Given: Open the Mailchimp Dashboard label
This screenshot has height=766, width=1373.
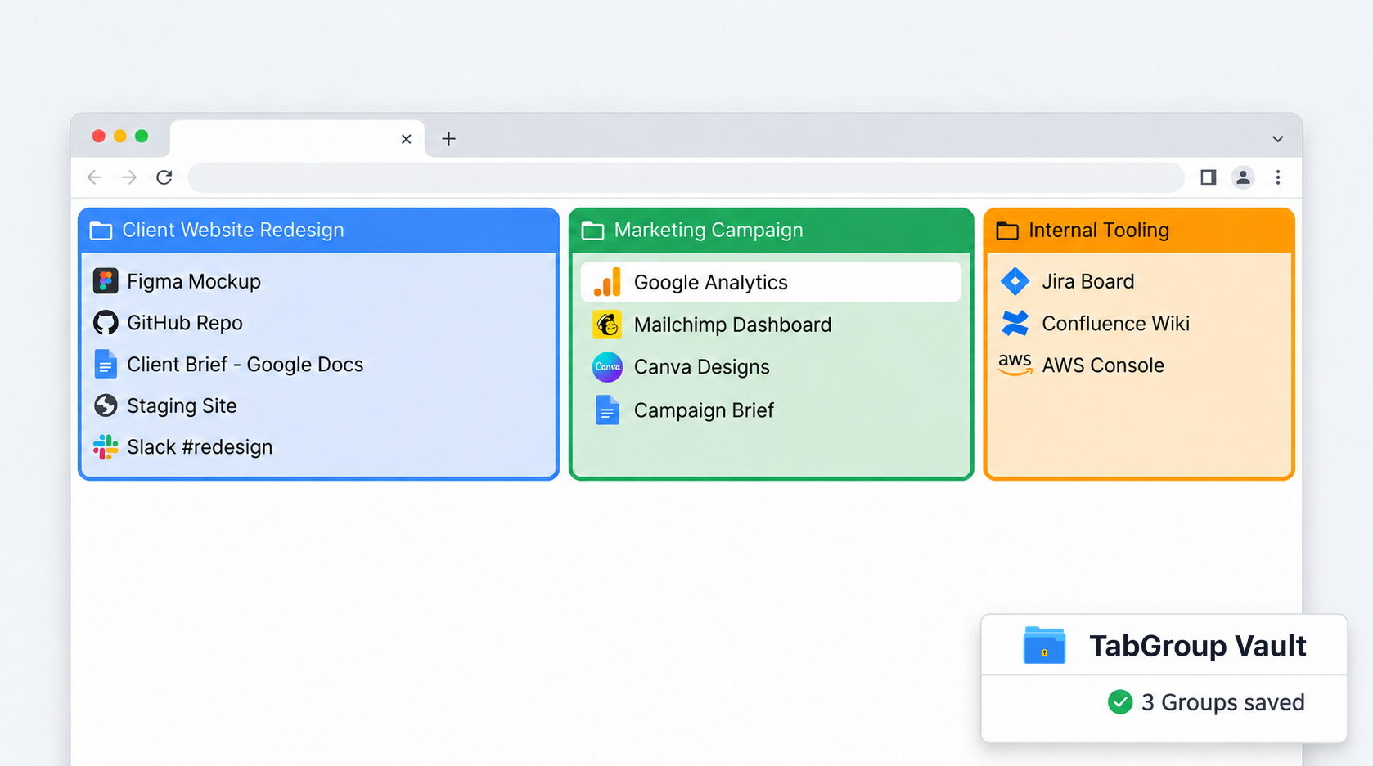Looking at the screenshot, I should pos(733,325).
